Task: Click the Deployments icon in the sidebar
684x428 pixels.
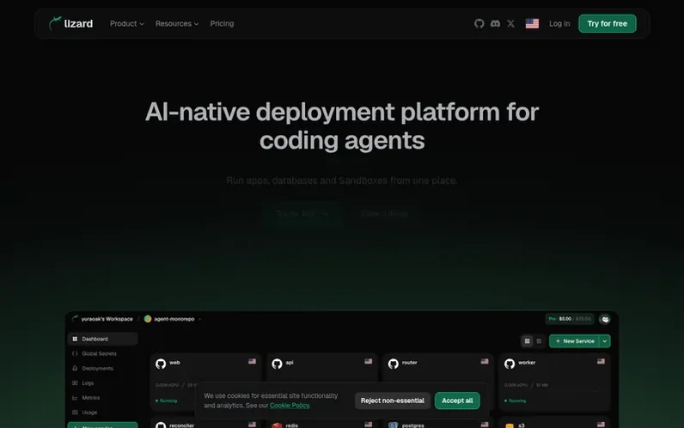Action: tap(75, 368)
